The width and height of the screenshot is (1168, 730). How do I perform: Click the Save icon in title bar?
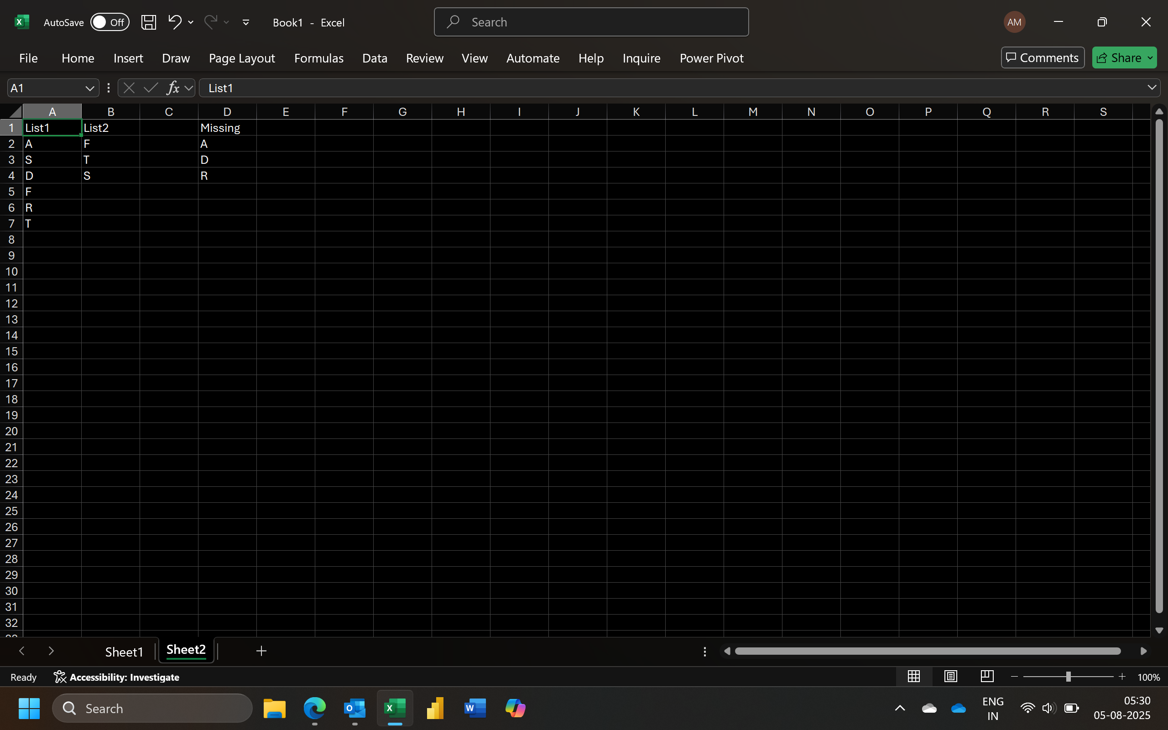pos(148,22)
